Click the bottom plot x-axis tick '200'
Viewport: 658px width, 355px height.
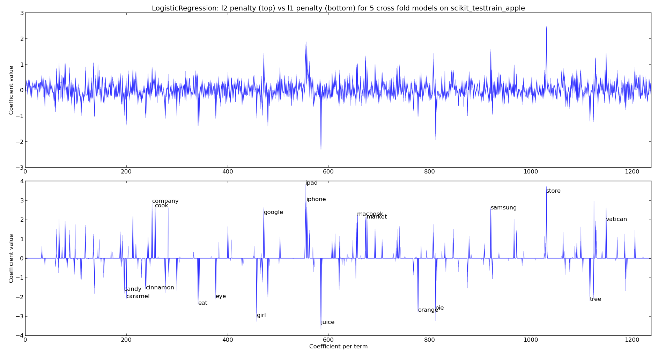pyautogui.click(x=126, y=340)
